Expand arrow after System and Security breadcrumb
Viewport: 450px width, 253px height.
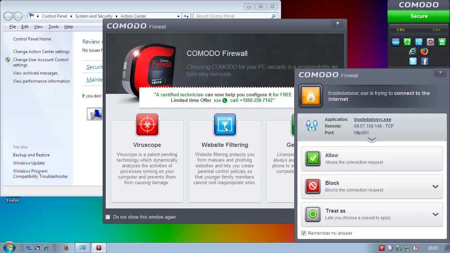(x=116, y=16)
